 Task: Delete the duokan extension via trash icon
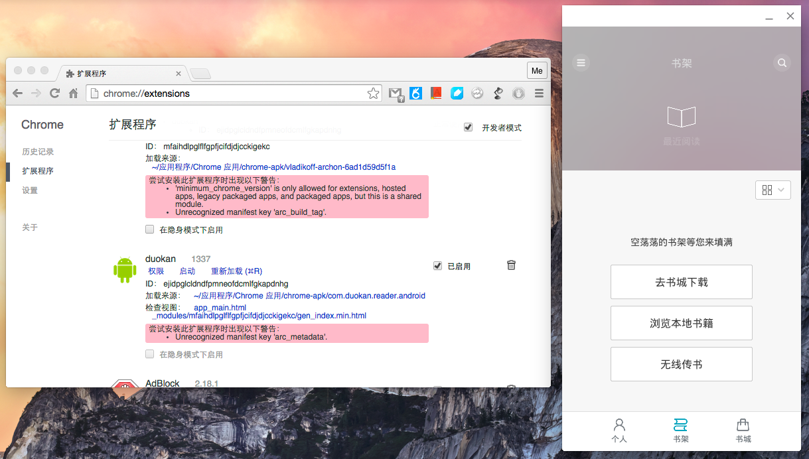(x=511, y=265)
